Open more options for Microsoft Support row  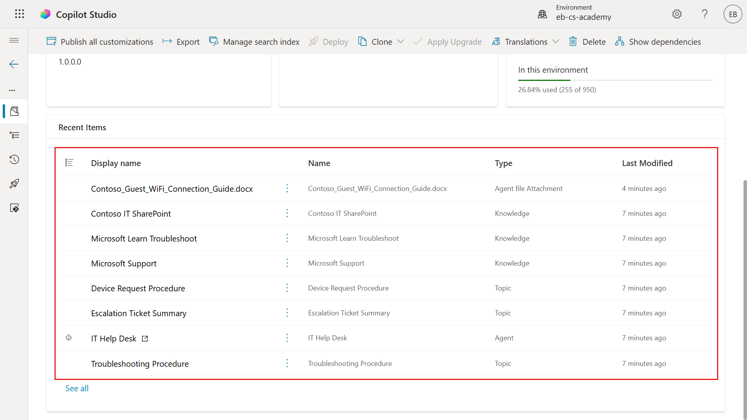tap(287, 263)
